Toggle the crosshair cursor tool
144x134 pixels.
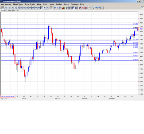click(51, 8)
